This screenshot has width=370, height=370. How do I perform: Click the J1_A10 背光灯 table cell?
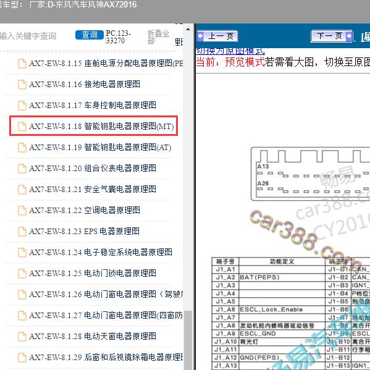coord(282,342)
